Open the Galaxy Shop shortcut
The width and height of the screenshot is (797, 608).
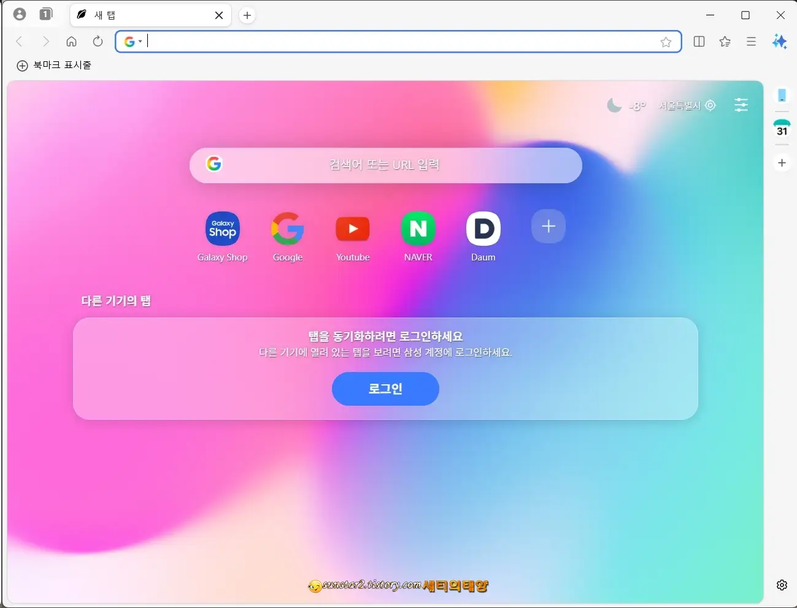coord(222,227)
